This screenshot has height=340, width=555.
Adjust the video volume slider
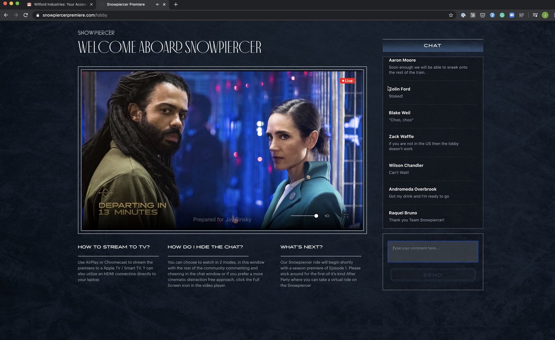(x=304, y=216)
